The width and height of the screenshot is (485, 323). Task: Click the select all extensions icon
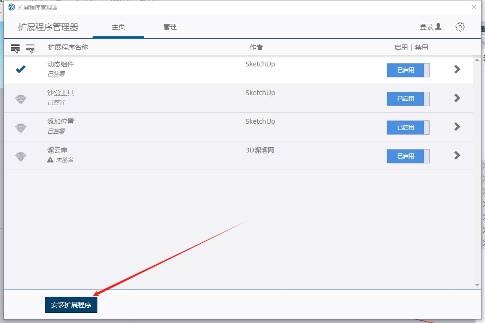(15, 48)
